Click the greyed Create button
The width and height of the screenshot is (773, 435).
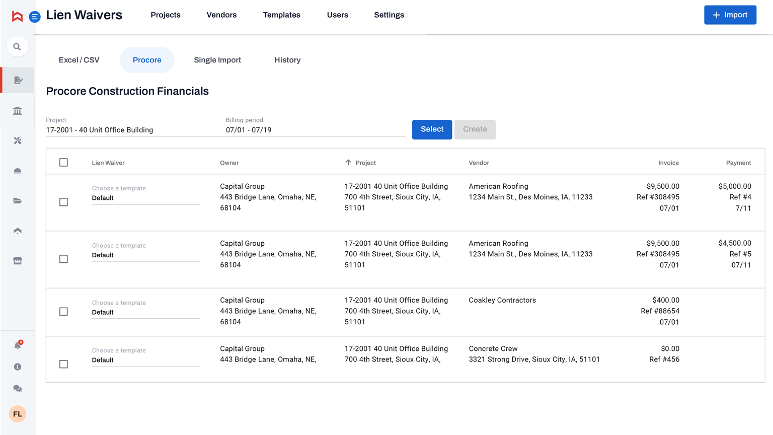(x=475, y=129)
